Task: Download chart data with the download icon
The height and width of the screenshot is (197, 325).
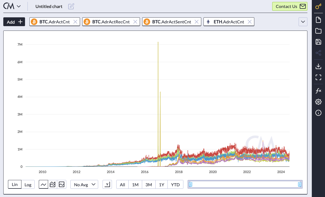Action: point(318,66)
